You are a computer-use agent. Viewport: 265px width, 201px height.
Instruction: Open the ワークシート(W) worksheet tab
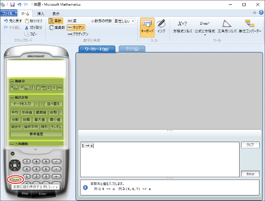(97, 49)
